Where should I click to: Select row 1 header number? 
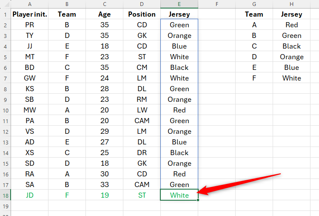pyautogui.click(x=5, y=14)
